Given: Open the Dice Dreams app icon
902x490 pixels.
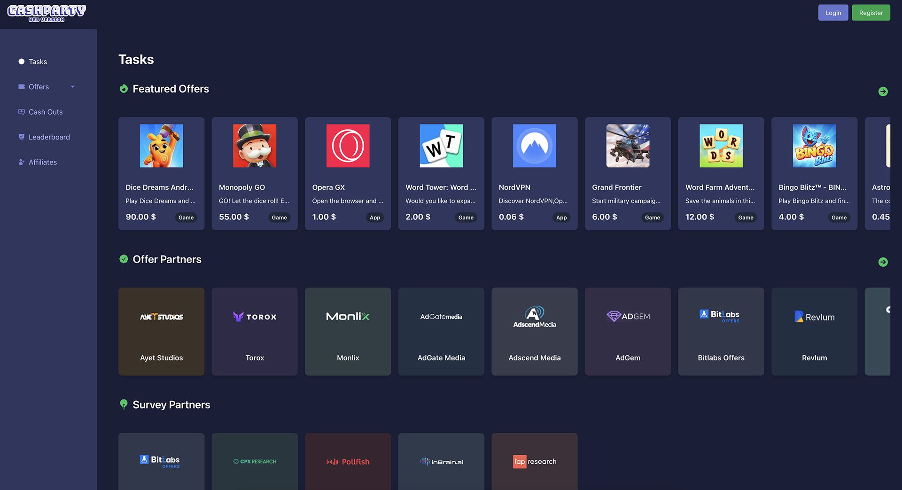Looking at the screenshot, I should (x=161, y=146).
